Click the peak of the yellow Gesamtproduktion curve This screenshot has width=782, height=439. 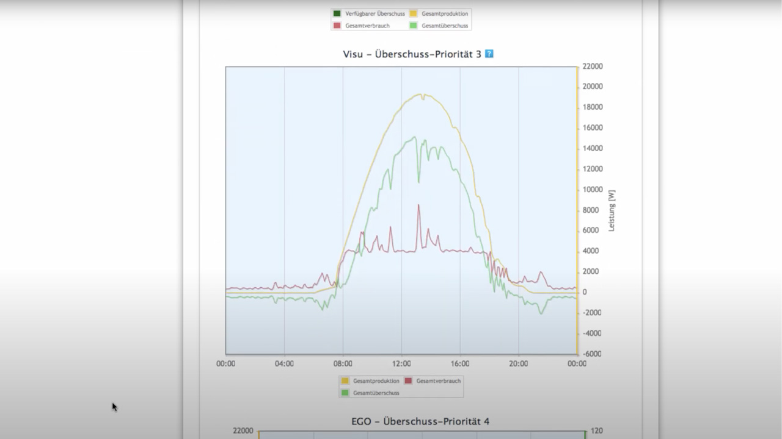[x=421, y=95]
